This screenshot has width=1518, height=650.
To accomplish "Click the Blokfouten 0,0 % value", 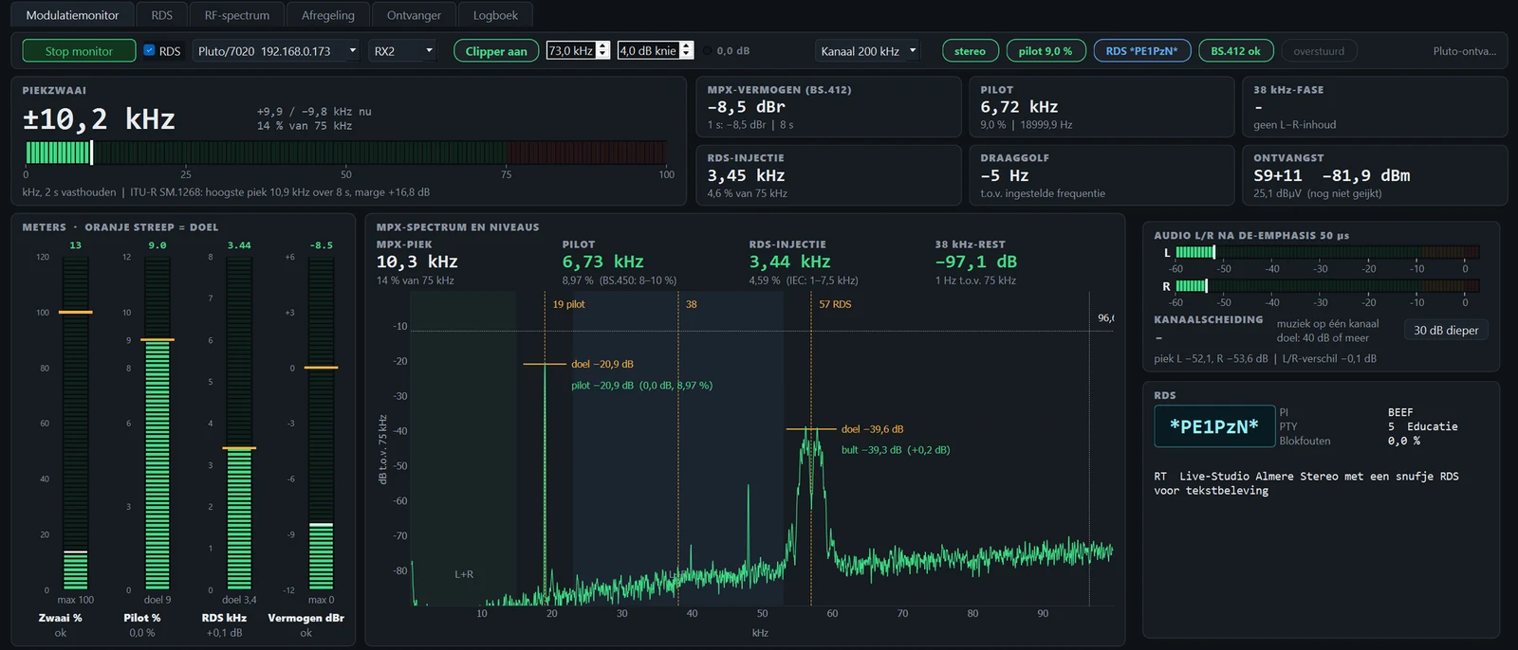I will [1404, 441].
